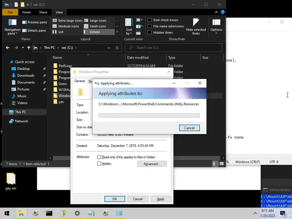The height and width of the screenshot is (219, 292).
Task: Expand address bar history dropdown
Action: [109, 48]
